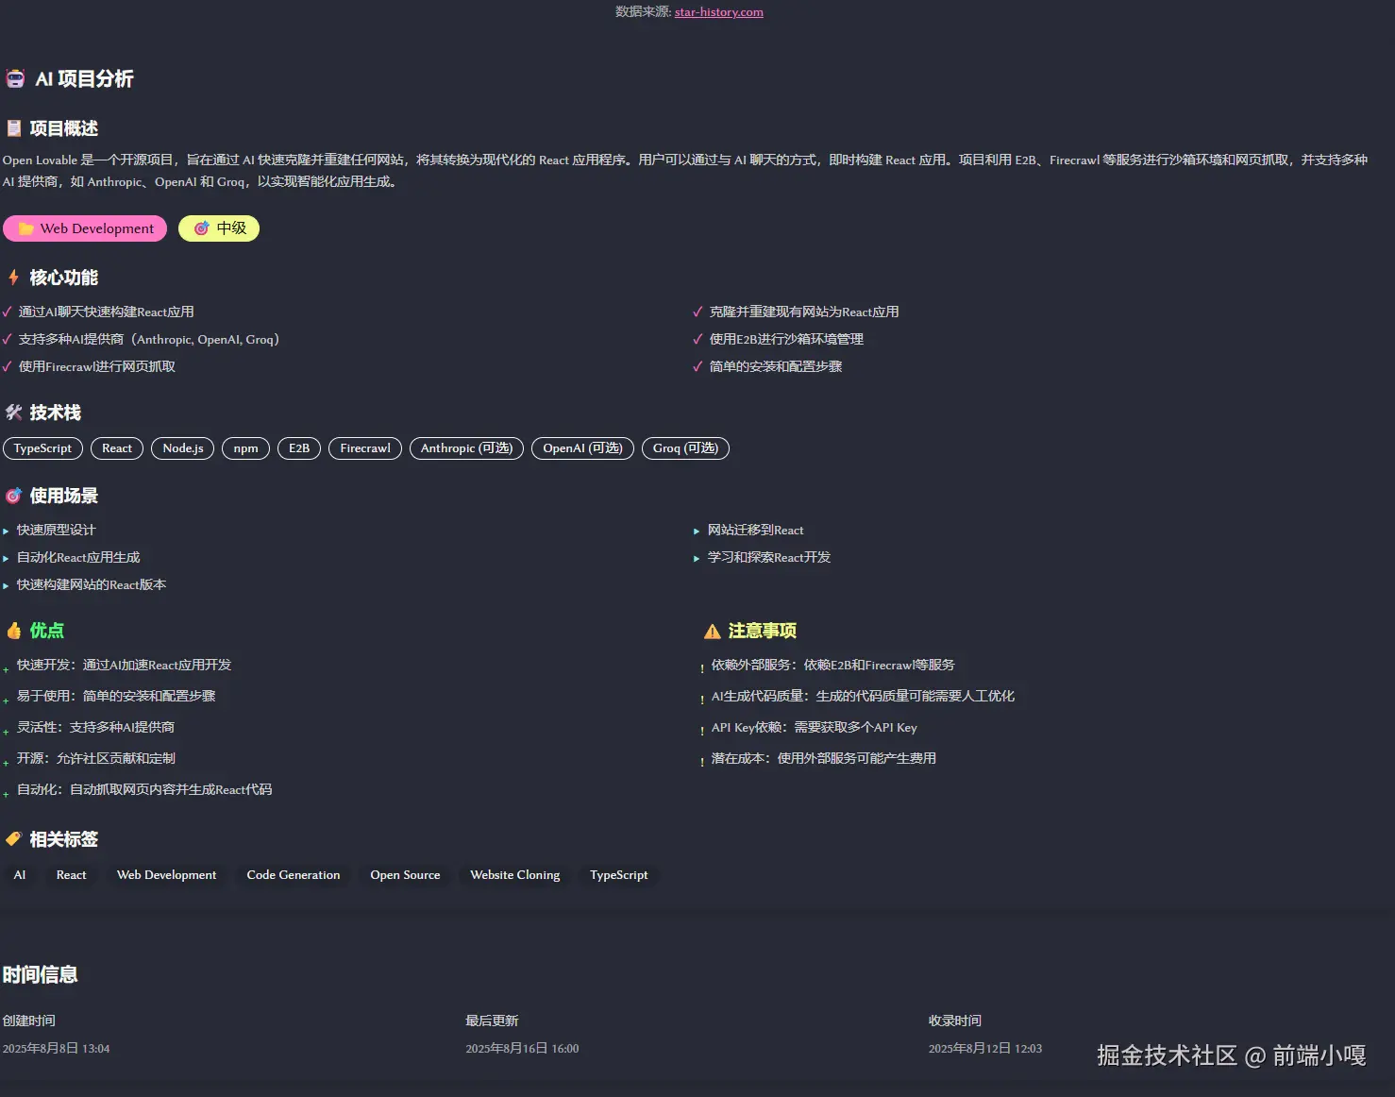Click the Anthropic (可选) chip
The height and width of the screenshot is (1097, 1395).
(x=466, y=448)
